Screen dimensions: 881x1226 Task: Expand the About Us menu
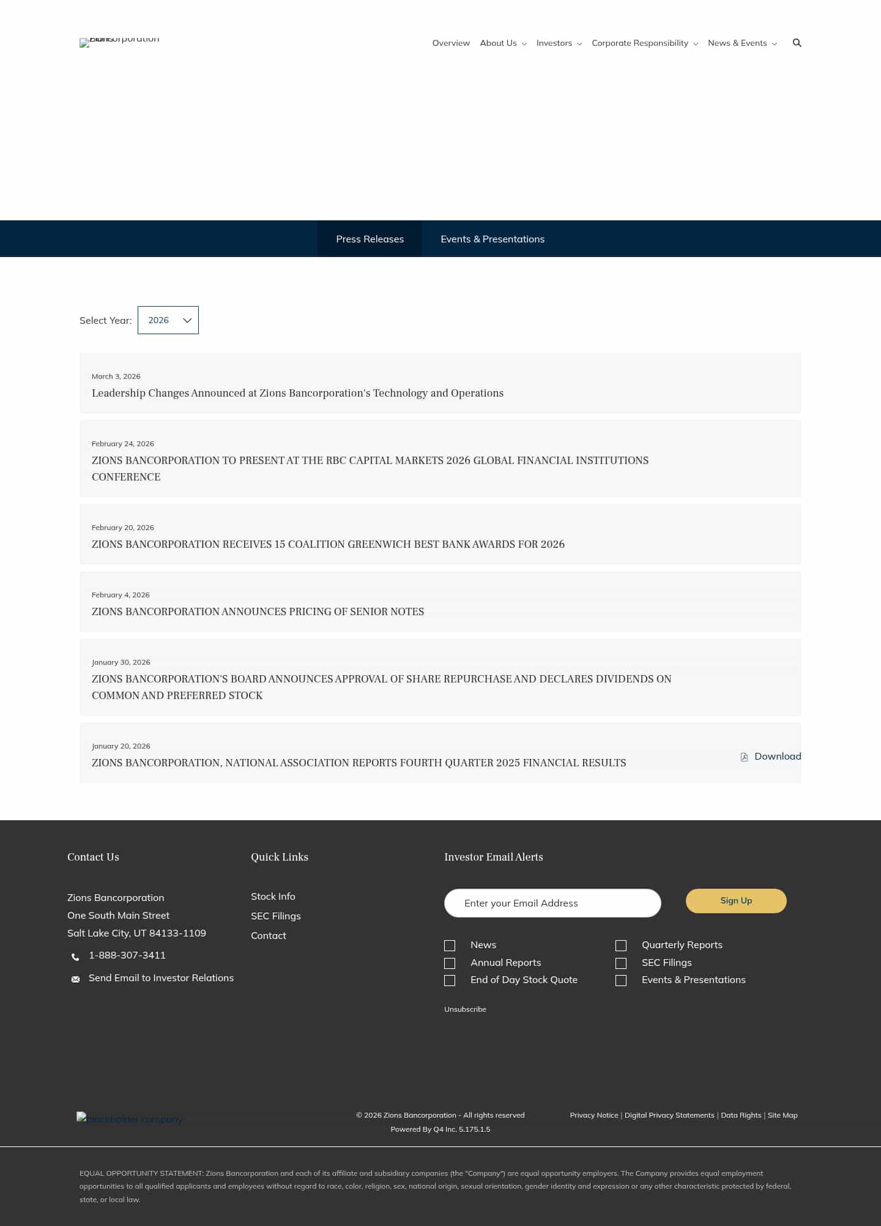pos(503,43)
